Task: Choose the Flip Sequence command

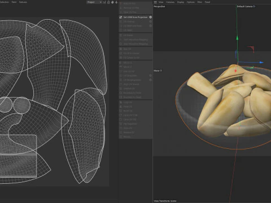Action: pyautogui.click(x=135, y=123)
